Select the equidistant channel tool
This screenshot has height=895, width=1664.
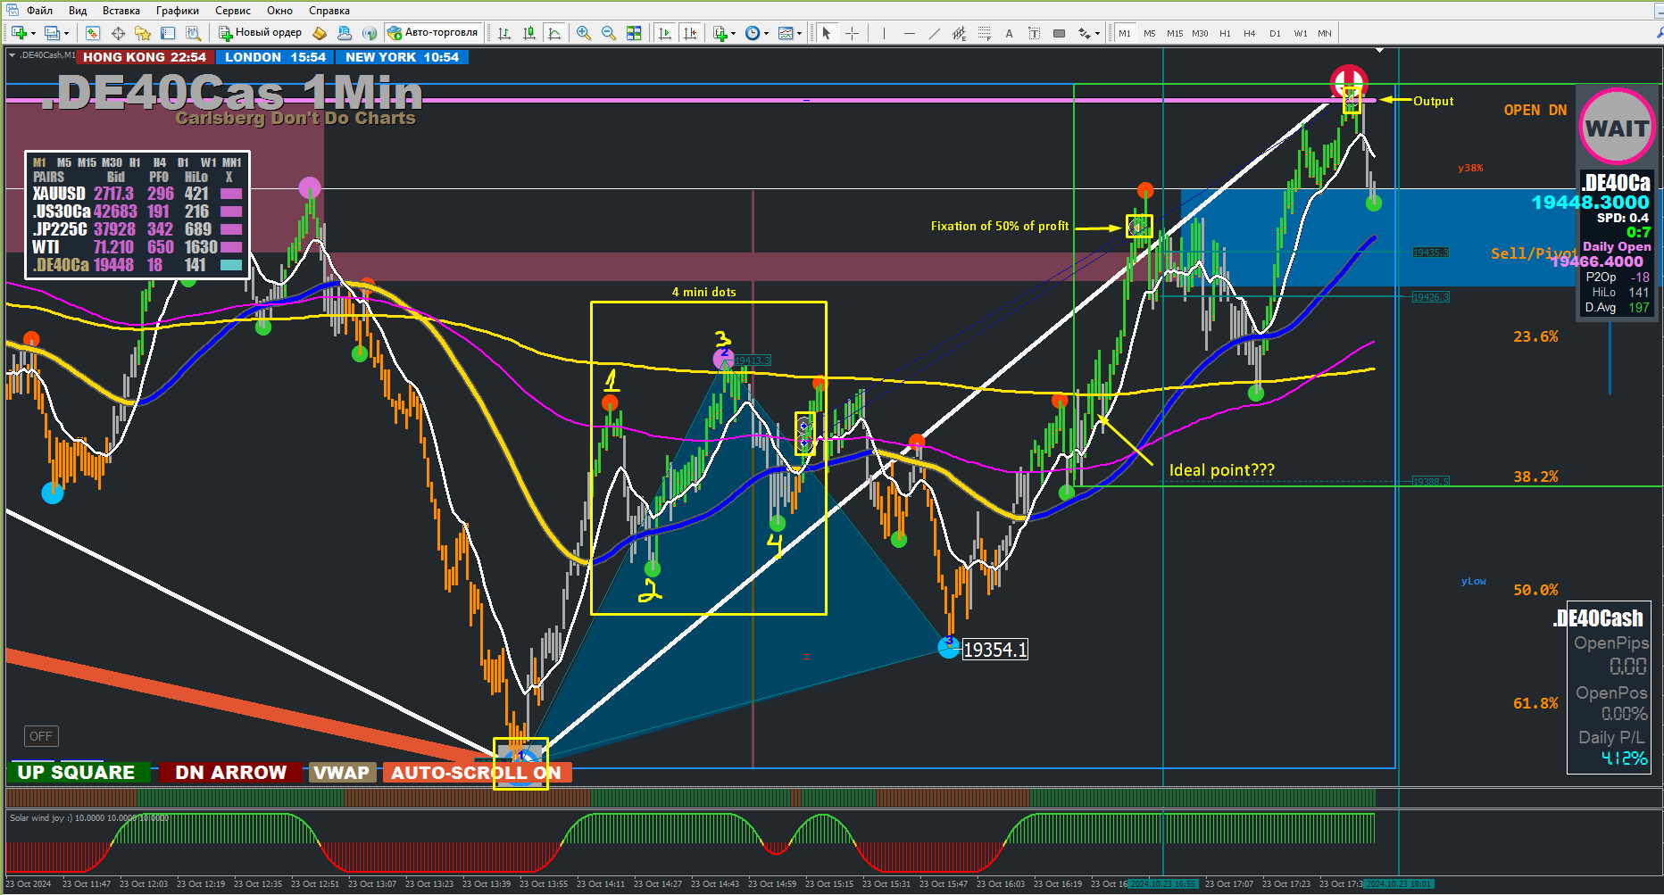[959, 33]
